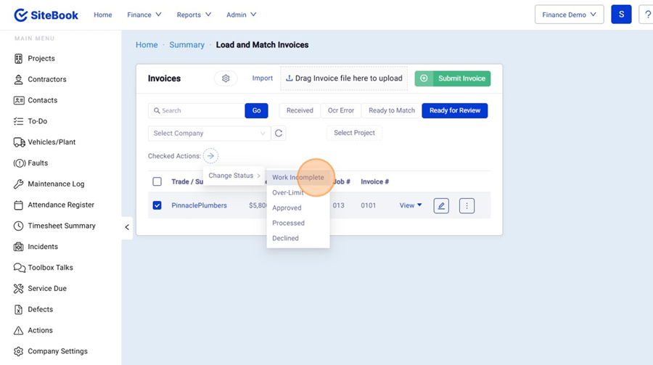Viewport: 653px width, 365px height.
Task: Expand the Finance Demo dropdown
Action: point(569,15)
